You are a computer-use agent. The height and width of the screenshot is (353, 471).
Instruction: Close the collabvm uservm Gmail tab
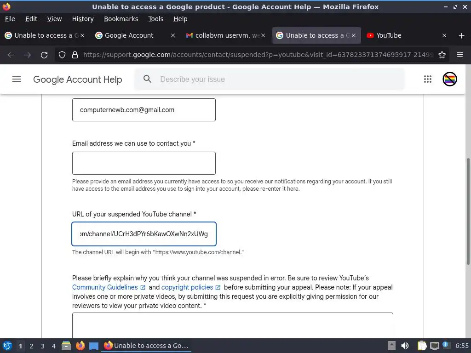point(263,35)
